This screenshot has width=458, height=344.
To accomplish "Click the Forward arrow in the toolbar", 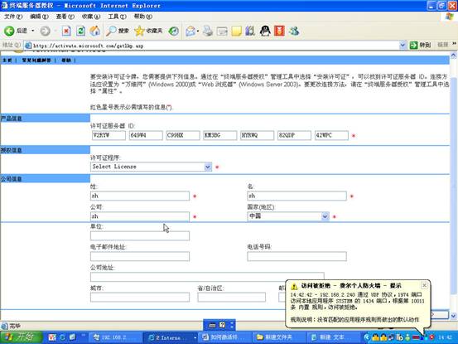I will click(x=45, y=31).
